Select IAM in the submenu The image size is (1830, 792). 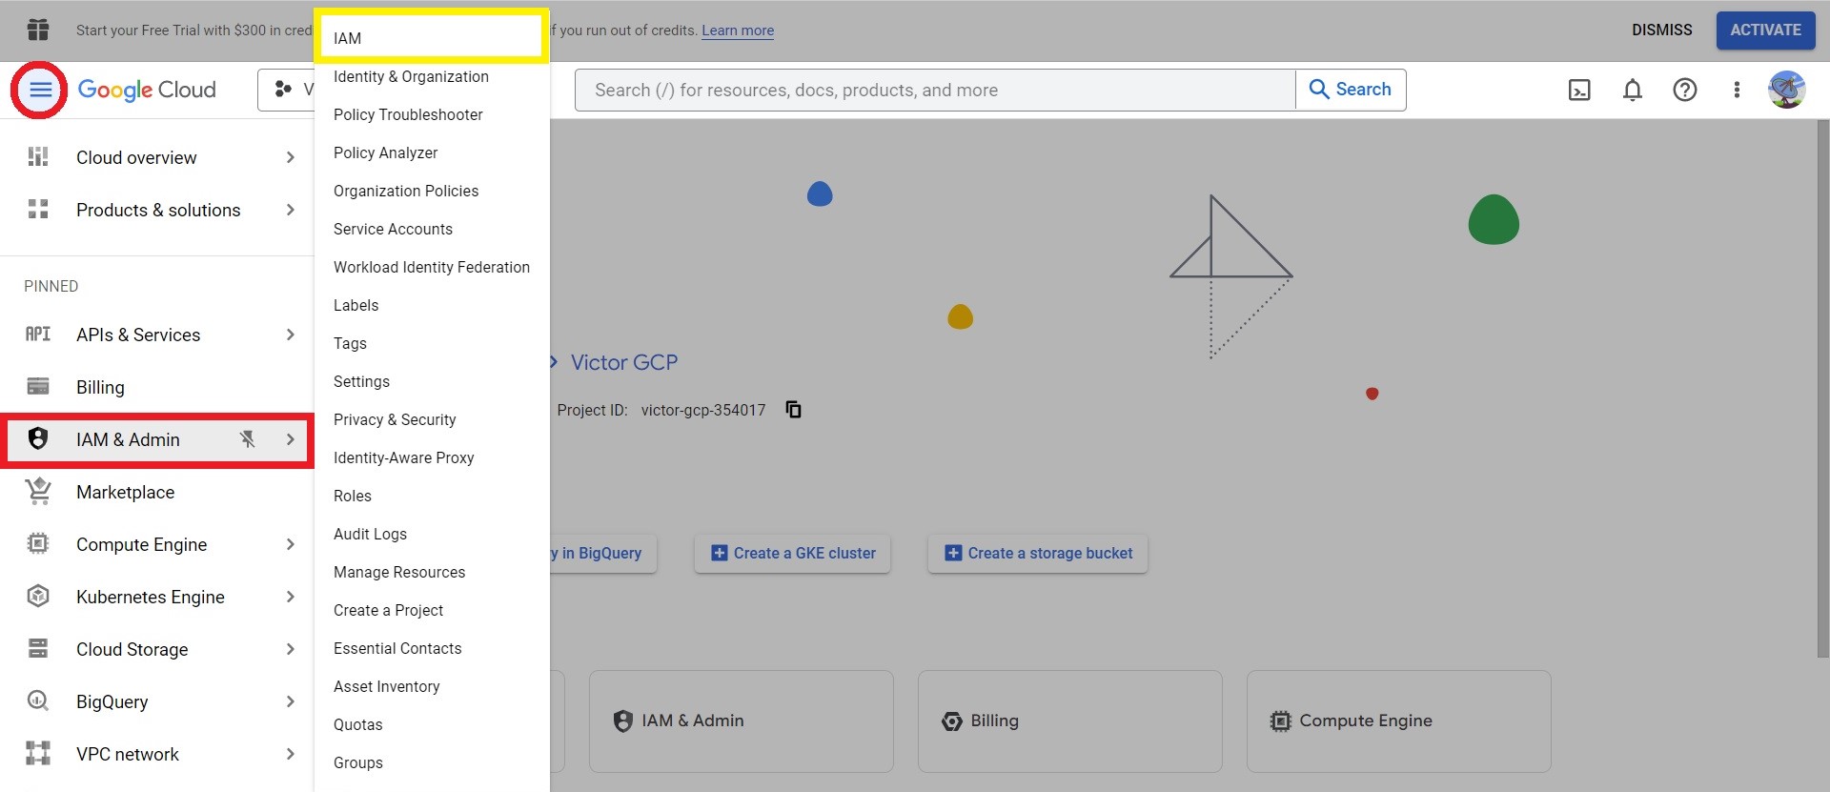click(x=432, y=38)
